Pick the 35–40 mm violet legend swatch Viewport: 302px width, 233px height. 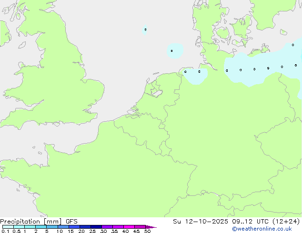(x=118, y=227)
